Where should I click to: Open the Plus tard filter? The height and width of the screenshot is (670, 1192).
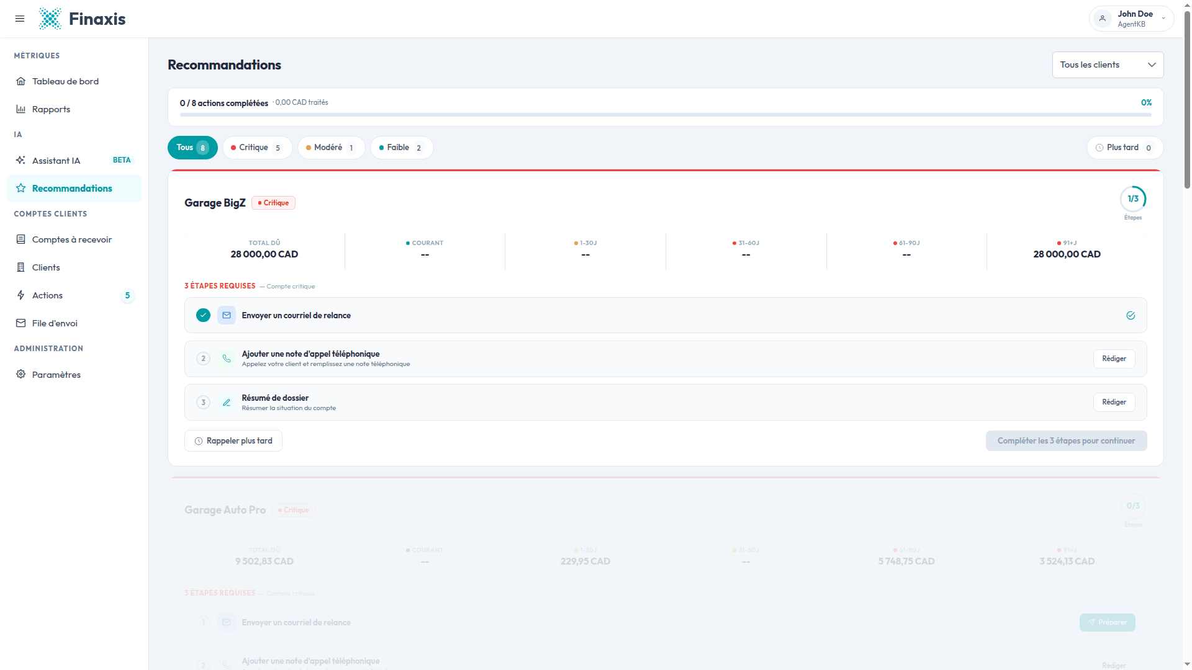click(x=1124, y=148)
